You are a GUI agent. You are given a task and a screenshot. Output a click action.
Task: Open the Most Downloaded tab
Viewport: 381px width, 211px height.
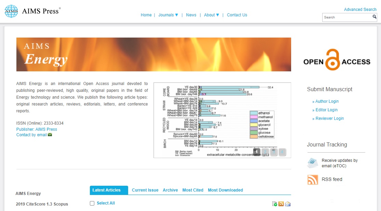pyautogui.click(x=225, y=190)
